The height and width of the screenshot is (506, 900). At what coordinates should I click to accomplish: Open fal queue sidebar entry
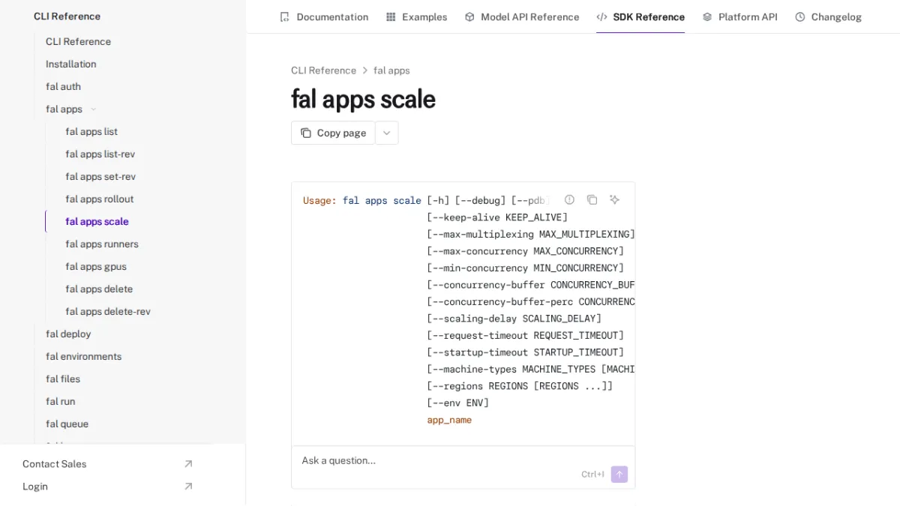pyautogui.click(x=67, y=424)
